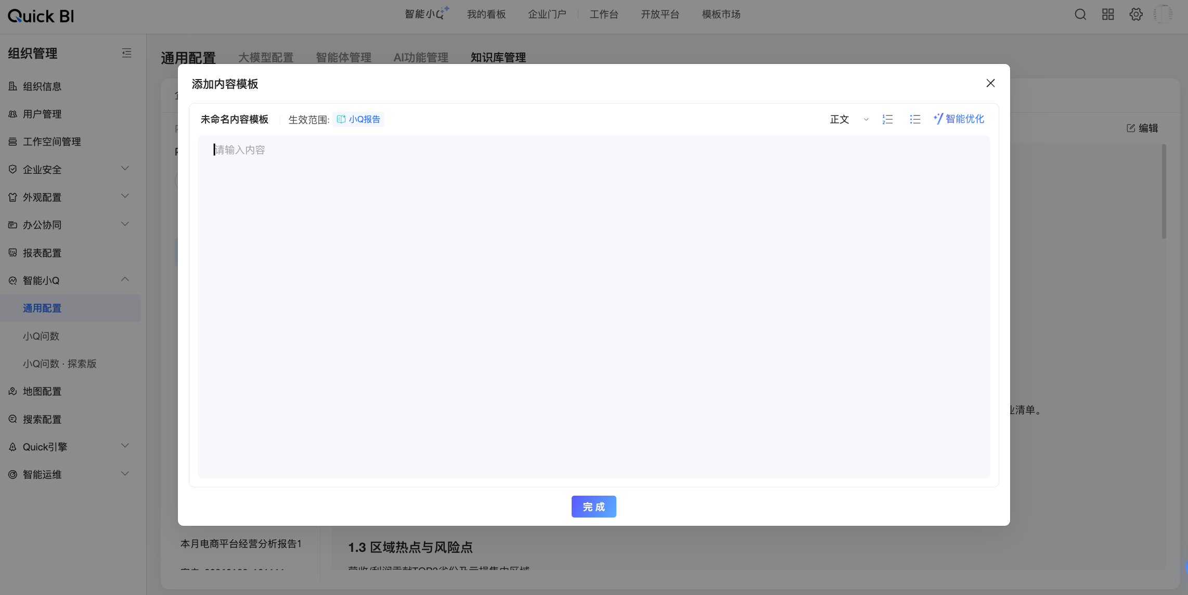
Task: Open 我的看板 in top navigation
Action: 486,15
